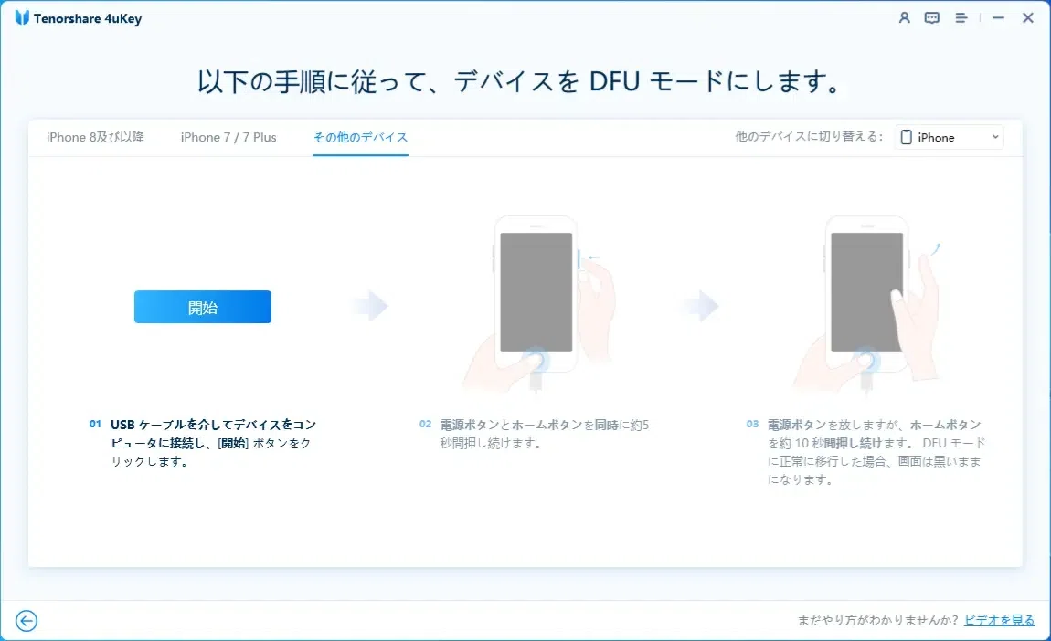
Task: Open the user account icon
Action: coord(904,18)
